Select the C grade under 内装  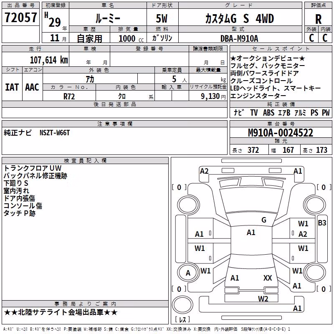pos(325,38)
